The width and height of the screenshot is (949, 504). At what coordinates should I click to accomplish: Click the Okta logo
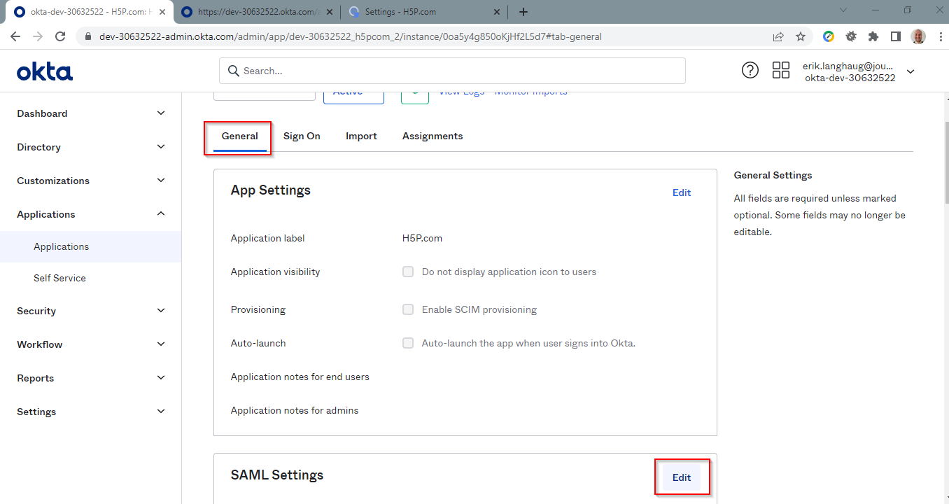[45, 71]
